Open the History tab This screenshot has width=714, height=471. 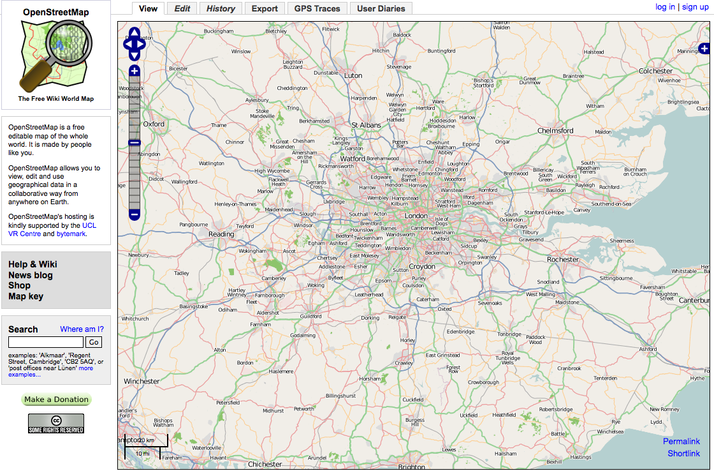221,8
